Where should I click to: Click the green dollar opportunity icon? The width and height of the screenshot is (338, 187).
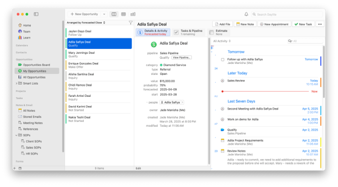point(154,45)
